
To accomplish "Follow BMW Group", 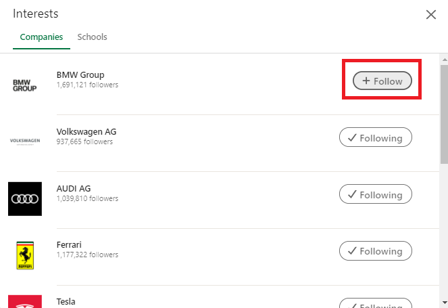I will click(382, 81).
